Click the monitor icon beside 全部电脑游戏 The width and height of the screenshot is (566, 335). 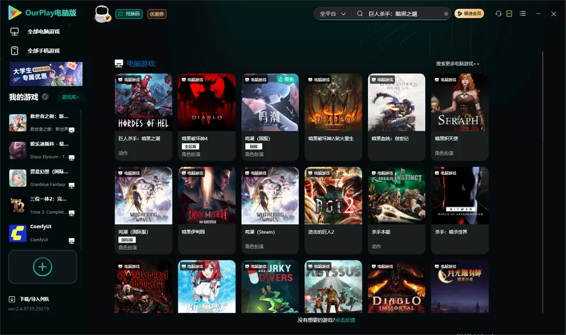click(x=15, y=32)
